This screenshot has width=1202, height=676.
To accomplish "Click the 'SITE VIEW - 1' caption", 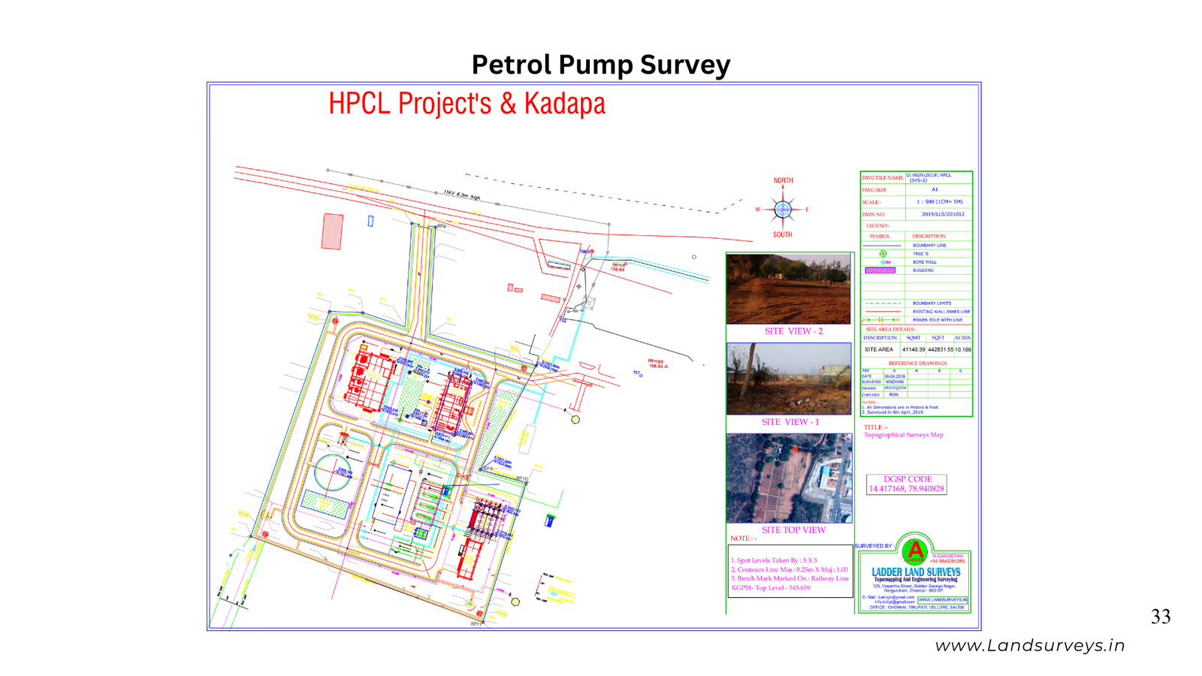I will (790, 422).
